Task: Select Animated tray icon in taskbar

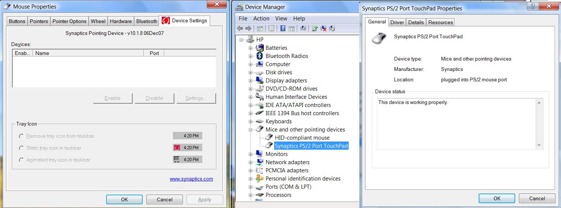Action: [22, 160]
